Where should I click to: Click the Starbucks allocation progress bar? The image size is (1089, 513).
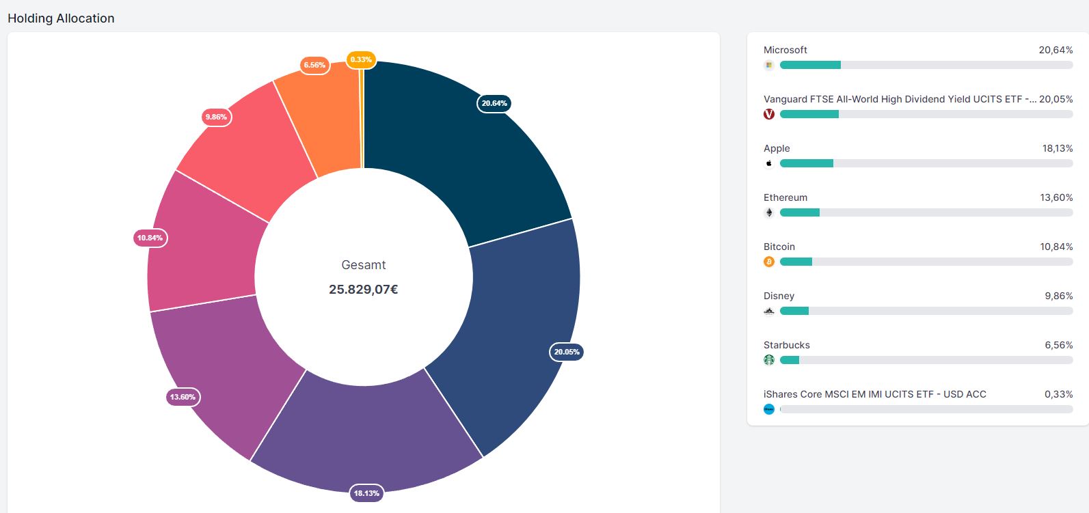click(x=926, y=360)
